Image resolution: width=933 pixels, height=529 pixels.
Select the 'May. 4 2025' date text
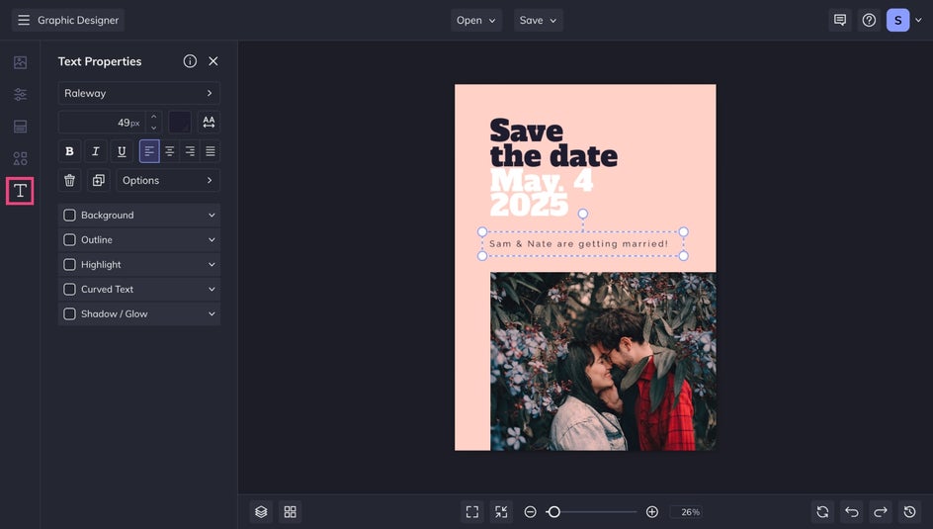(x=541, y=193)
